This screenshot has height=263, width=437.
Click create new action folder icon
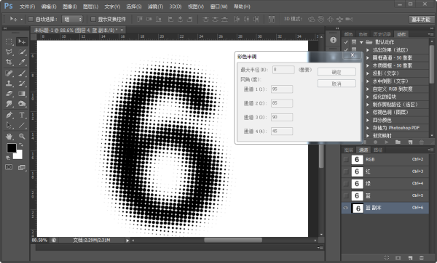click(x=398, y=142)
